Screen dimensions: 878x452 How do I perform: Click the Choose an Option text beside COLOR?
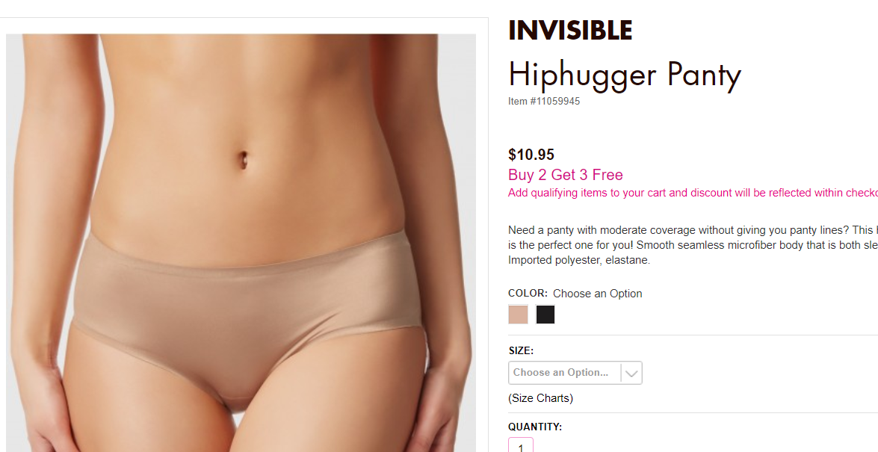(598, 294)
